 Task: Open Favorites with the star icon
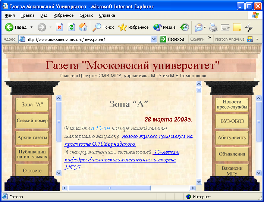pos(123,27)
